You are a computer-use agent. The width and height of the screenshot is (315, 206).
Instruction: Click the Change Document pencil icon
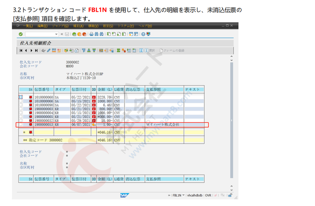click(49, 50)
